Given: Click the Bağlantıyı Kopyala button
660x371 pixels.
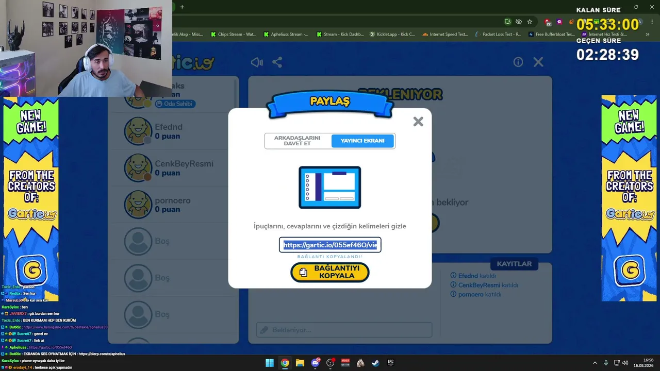Looking at the screenshot, I should [x=330, y=272].
